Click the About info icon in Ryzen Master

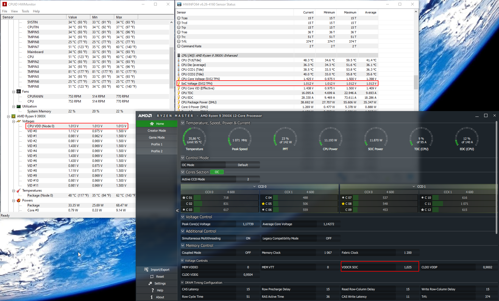point(152,297)
